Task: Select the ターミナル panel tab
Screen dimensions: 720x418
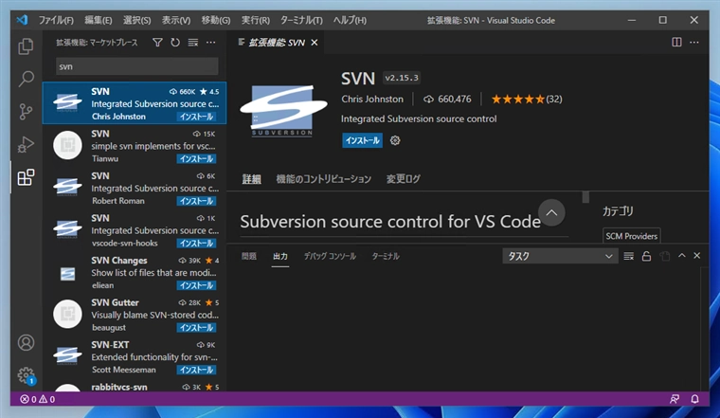Action: pyautogui.click(x=386, y=256)
